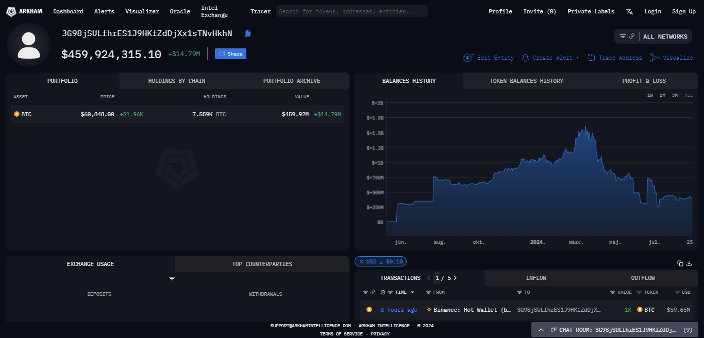Click the profile avatar image

[29, 45]
